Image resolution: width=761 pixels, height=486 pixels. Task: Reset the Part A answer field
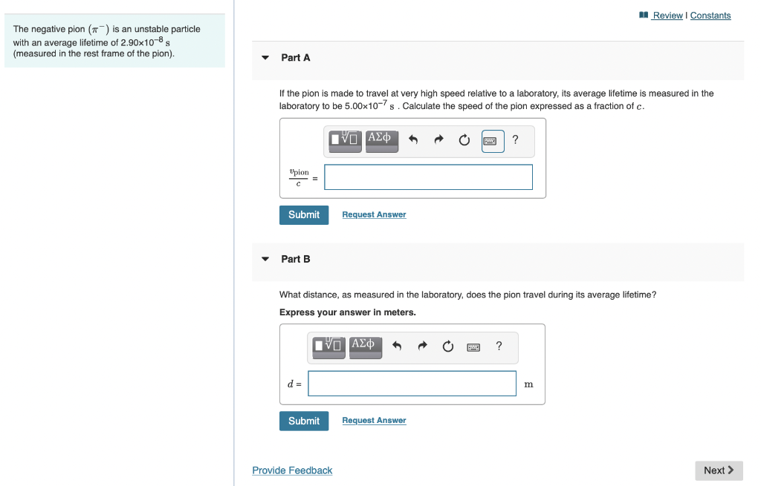pos(464,139)
